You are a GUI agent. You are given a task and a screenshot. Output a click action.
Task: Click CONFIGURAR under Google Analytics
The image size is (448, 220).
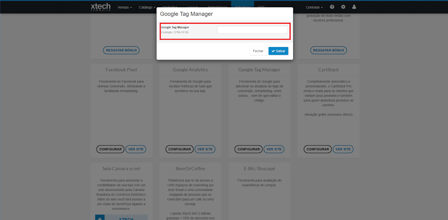[x=179, y=149]
